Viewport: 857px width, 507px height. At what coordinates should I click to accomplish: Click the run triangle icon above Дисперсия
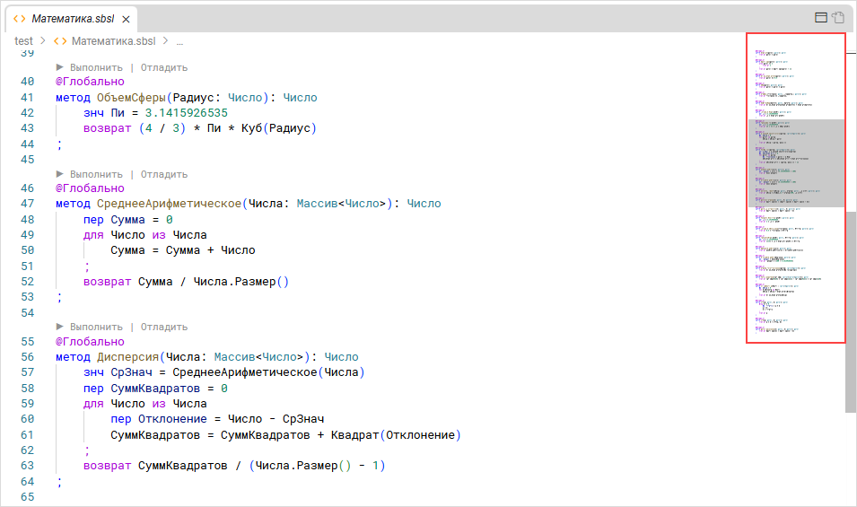click(61, 327)
